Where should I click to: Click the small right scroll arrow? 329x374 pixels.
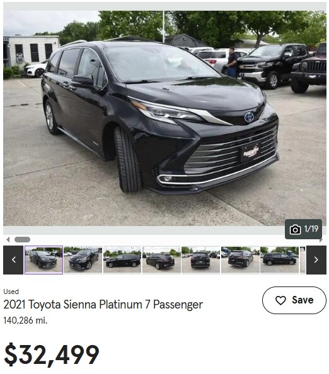321,240
